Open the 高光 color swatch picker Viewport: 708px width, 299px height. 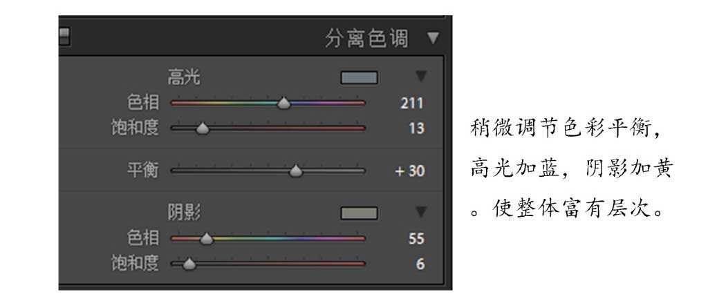(x=359, y=77)
